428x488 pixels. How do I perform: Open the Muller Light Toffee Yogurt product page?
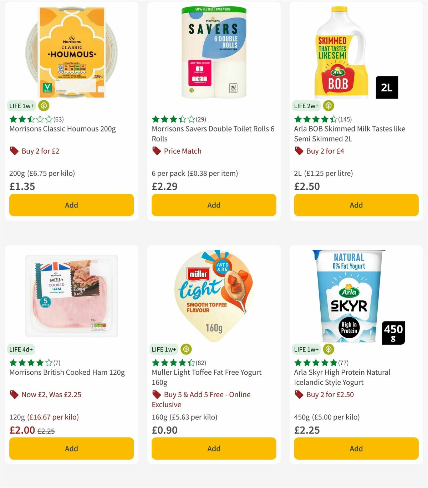[x=207, y=372]
